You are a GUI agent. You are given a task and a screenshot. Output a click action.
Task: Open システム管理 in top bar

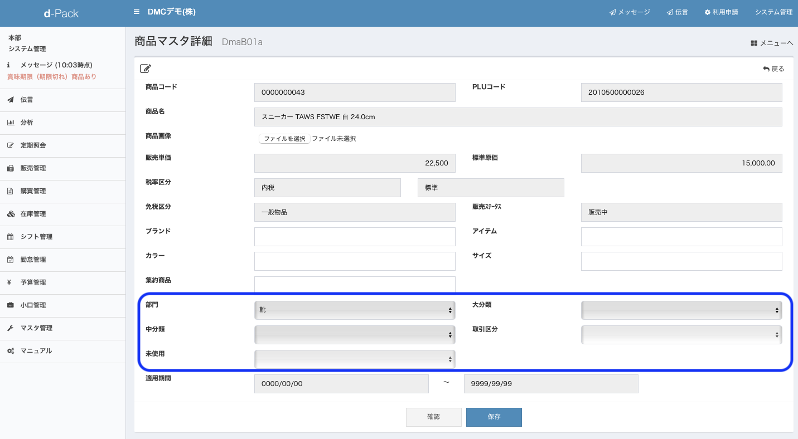tap(773, 12)
